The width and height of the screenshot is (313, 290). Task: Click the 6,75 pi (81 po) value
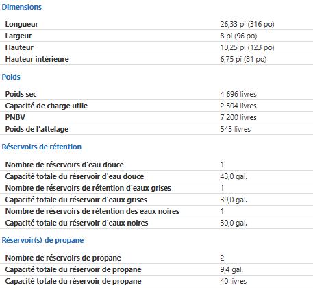tap(243, 59)
